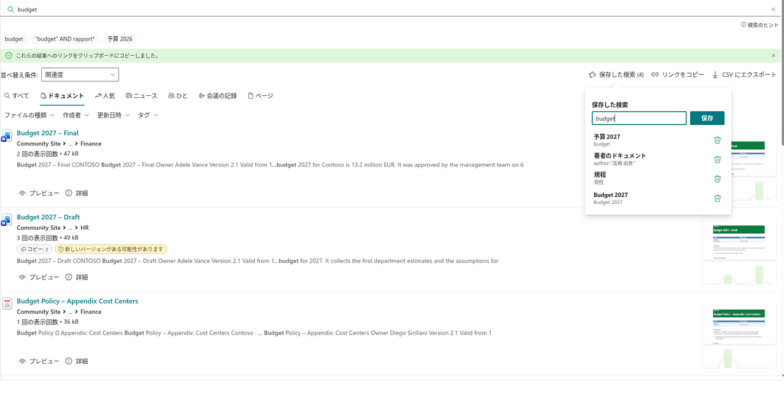The height and width of the screenshot is (400, 784).
Task: Export results with CSV にエクスポート
Action: click(x=744, y=74)
